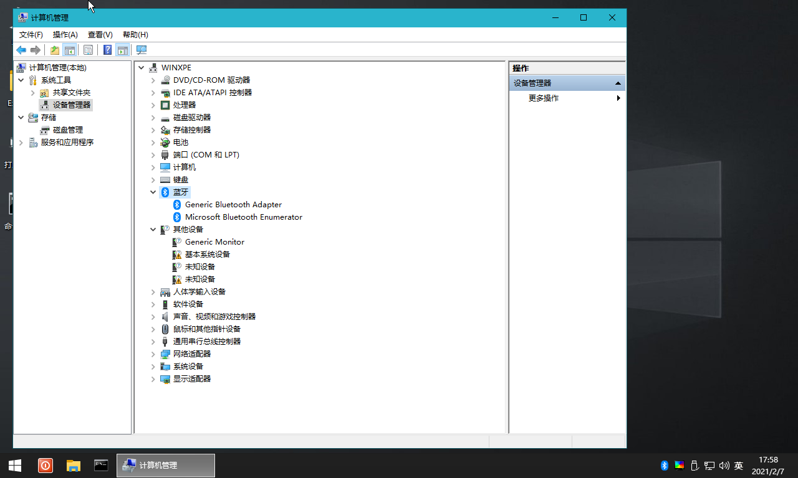Open the Properties toolbar icon
The image size is (798, 478).
click(89, 50)
